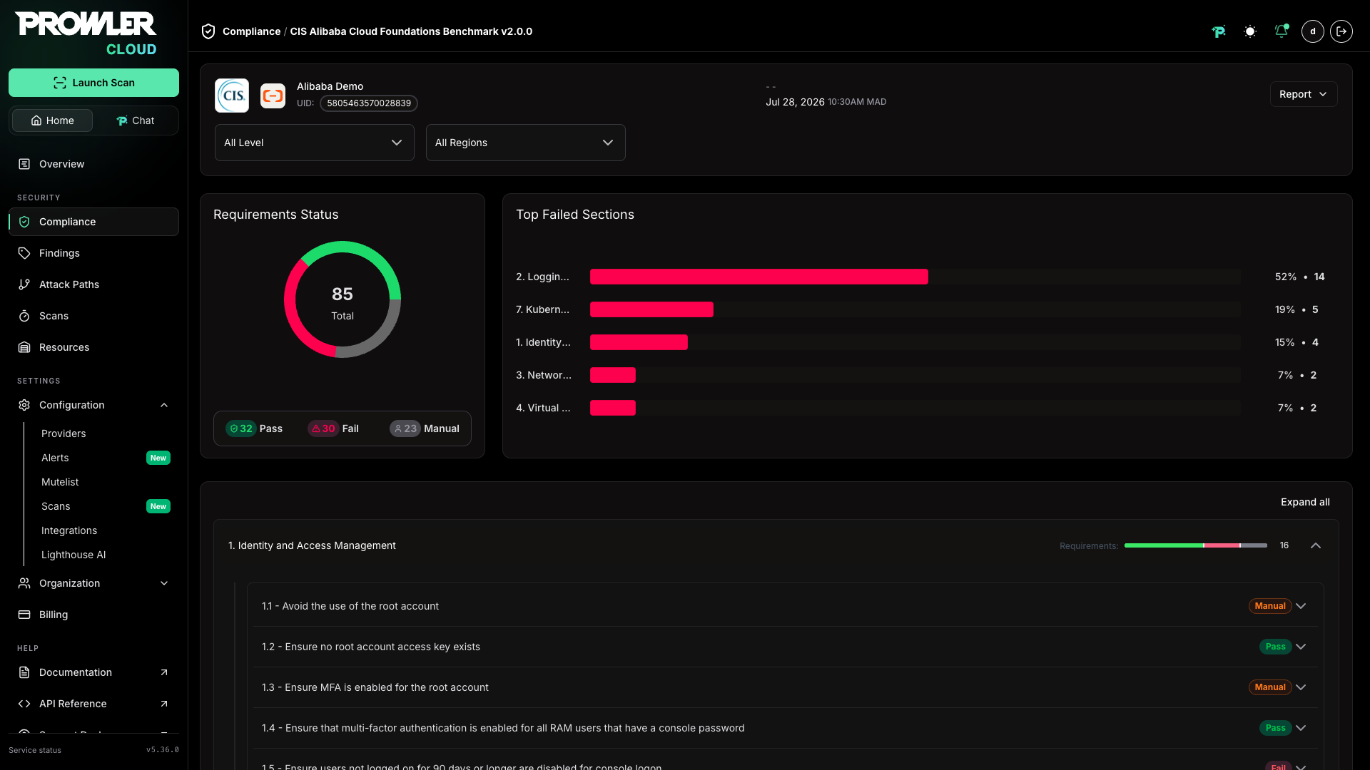The height and width of the screenshot is (770, 1370).
Task: Click the Pass badge on requirement 1.2
Action: (x=1275, y=647)
